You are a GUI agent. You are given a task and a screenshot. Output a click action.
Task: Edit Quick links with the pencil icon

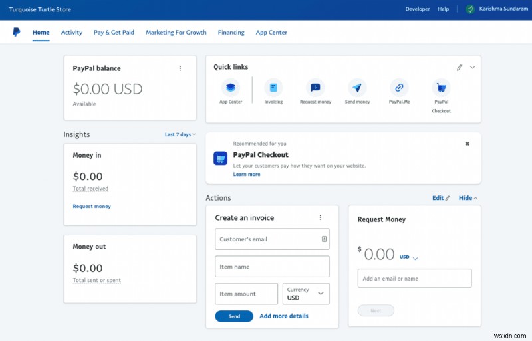point(460,67)
